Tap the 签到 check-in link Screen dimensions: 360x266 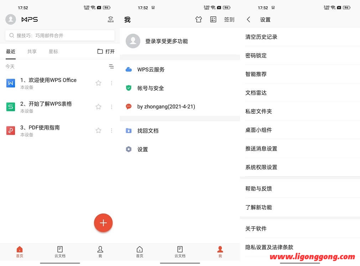tap(229, 20)
